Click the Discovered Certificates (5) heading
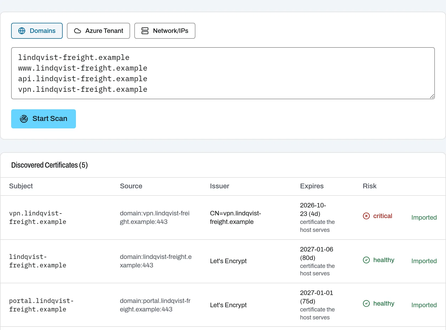 coord(49,165)
